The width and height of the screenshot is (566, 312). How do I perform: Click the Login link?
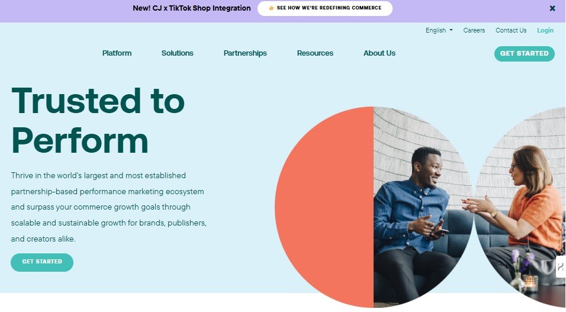pyautogui.click(x=545, y=30)
